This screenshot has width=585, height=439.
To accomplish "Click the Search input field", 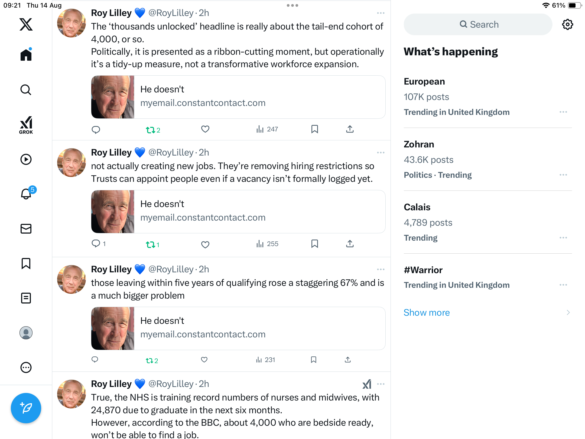I will pyautogui.click(x=478, y=24).
